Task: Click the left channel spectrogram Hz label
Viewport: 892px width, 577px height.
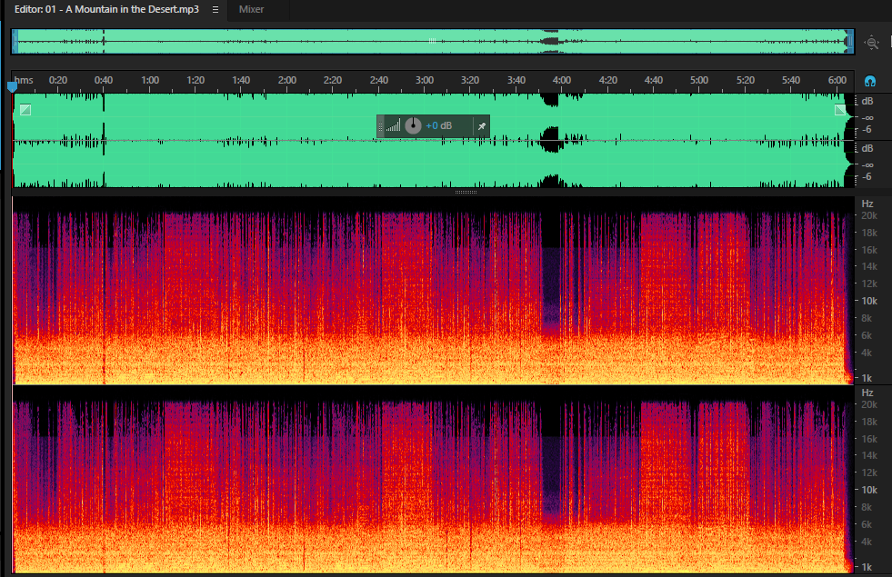Action: tap(867, 204)
